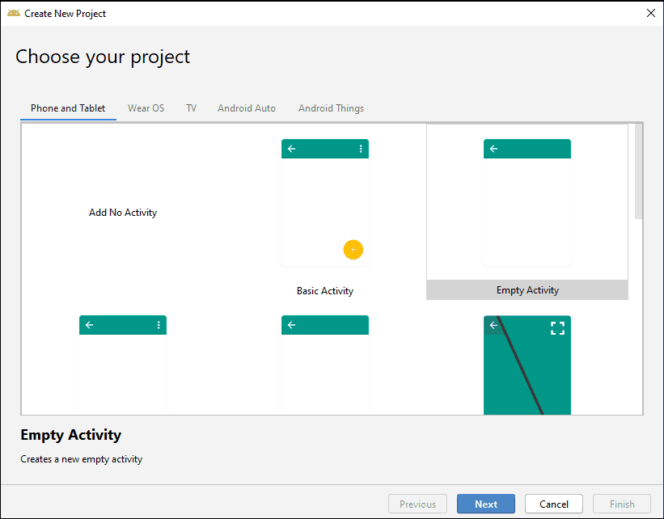Click the 'Creates a new empty activity' text
This screenshot has width=664, height=519.
click(x=82, y=459)
